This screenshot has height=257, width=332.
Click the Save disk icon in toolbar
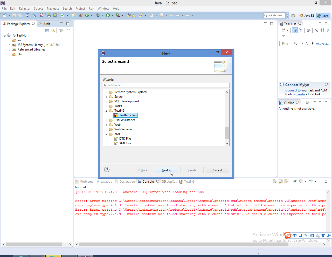(14, 16)
